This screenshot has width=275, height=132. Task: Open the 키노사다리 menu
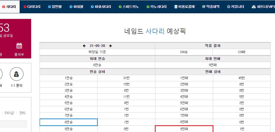[157, 7]
